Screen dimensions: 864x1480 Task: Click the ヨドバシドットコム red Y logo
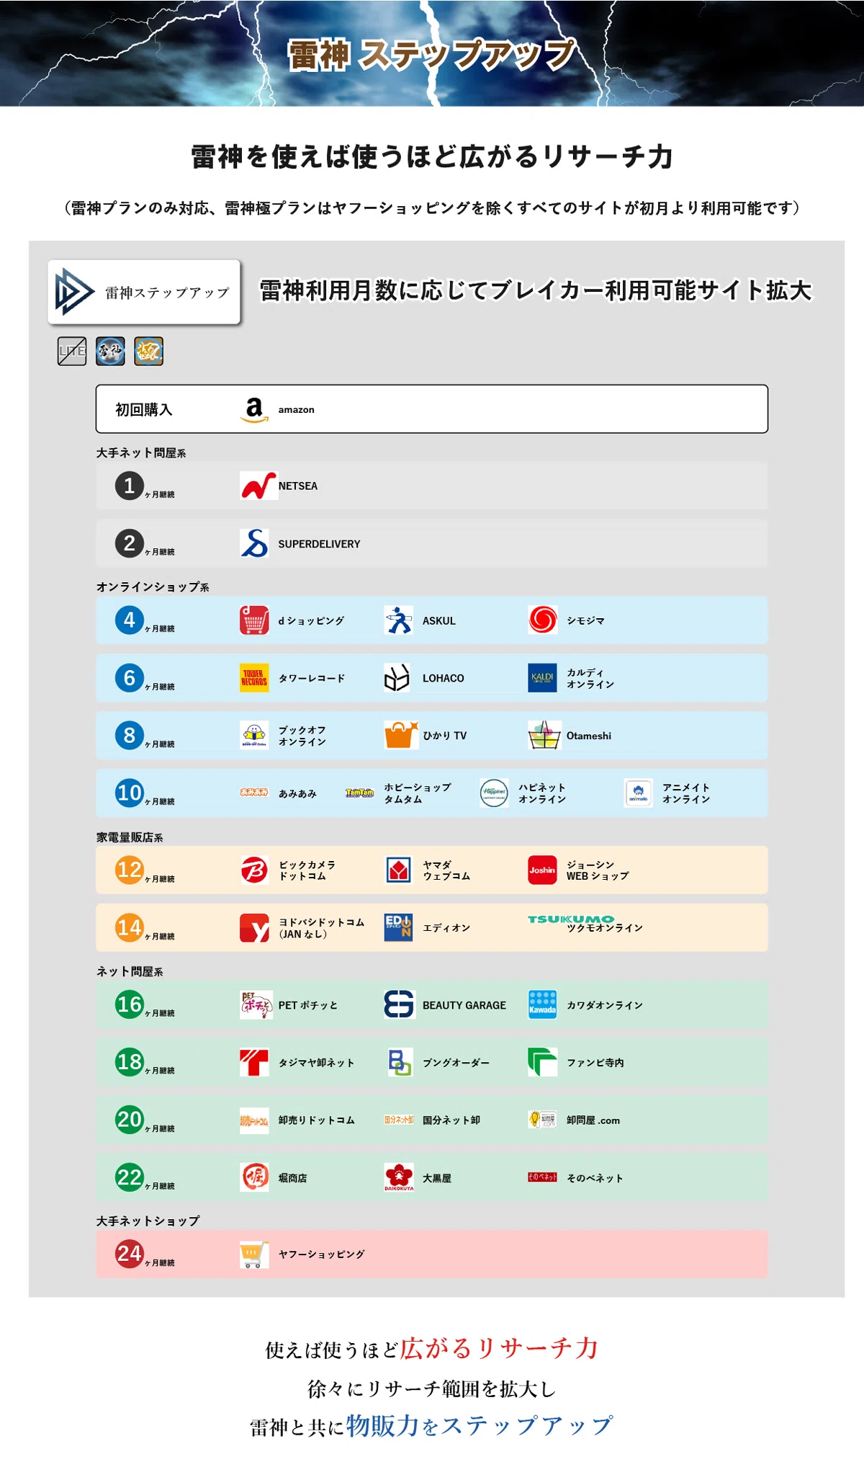pyautogui.click(x=254, y=928)
